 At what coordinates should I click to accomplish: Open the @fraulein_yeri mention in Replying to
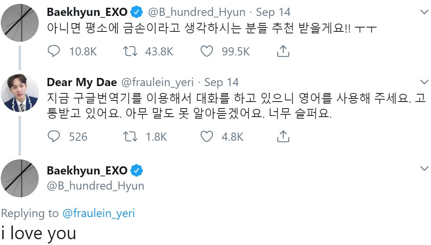tap(98, 213)
